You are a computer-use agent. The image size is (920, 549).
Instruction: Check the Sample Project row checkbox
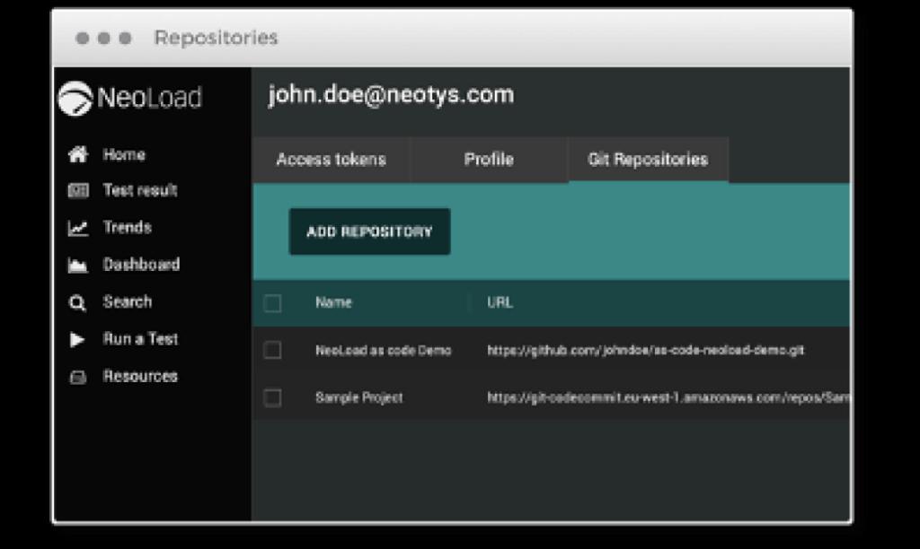(273, 397)
